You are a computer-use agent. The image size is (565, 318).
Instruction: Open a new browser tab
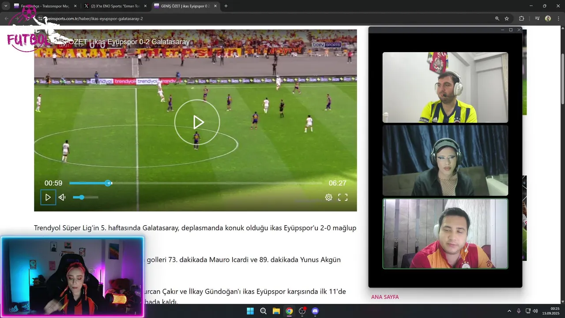tap(226, 6)
